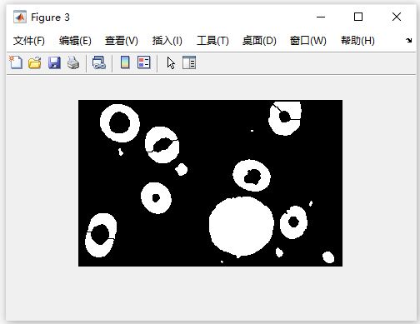Screen dimensions: 420x324
Task: Click the Figure 3 title text
Action: coord(50,17)
